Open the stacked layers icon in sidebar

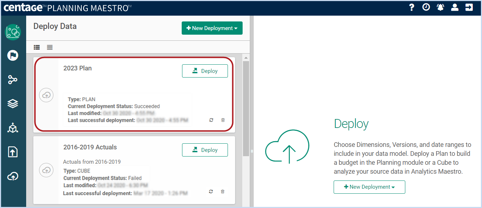(13, 104)
